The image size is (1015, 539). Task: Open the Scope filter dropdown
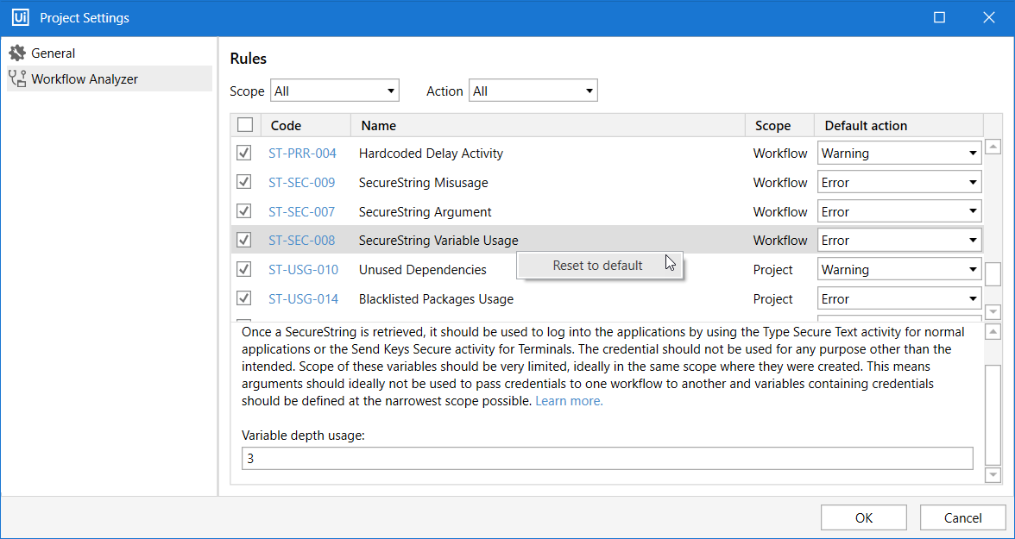(335, 91)
